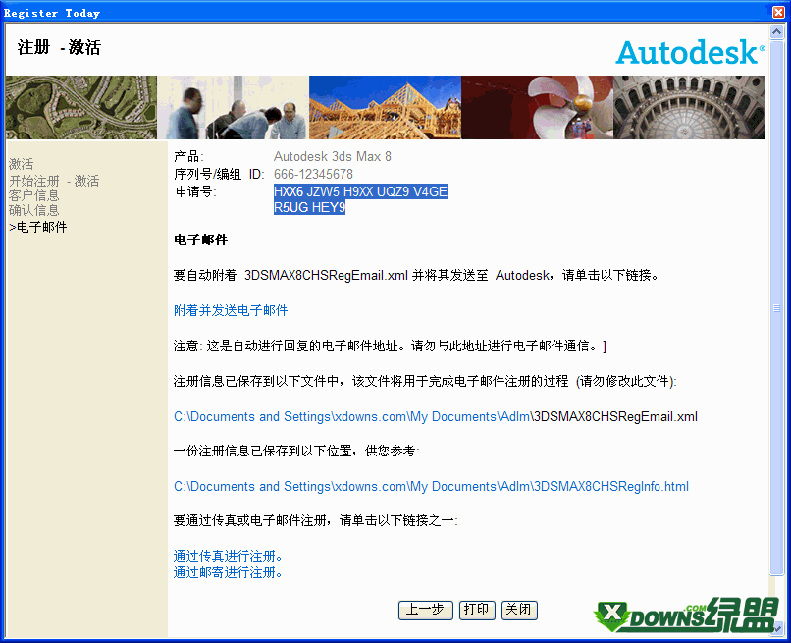Select the 电子邮件 sidebar step
Image resolution: width=791 pixels, height=643 pixels.
coord(38,227)
